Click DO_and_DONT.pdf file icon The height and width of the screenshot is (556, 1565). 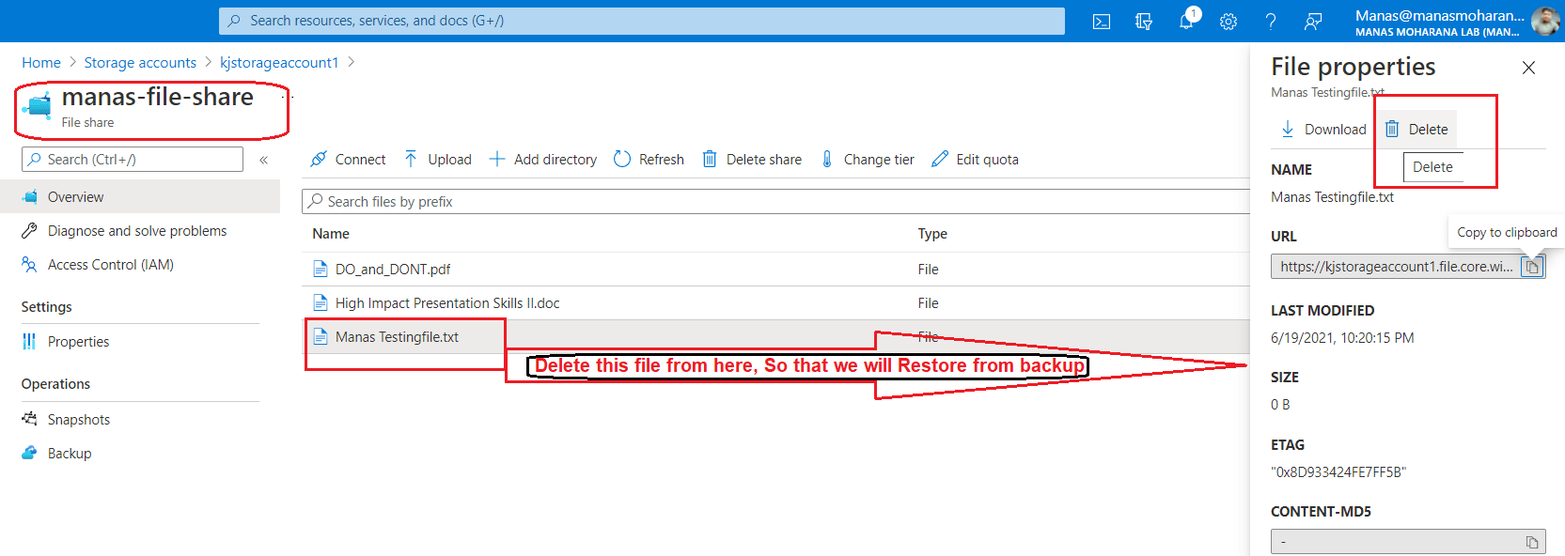pyautogui.click(x=321, y=270)
